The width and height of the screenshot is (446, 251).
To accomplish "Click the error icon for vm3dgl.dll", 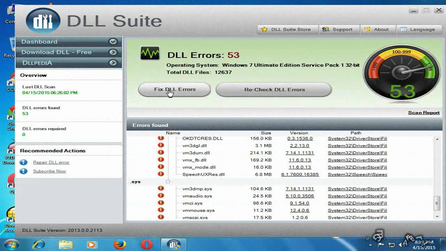I will [x=161, y=145].
